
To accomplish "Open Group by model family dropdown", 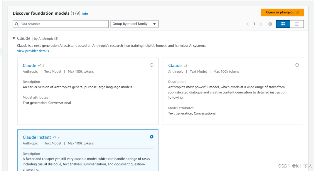I will click(134, 24).
